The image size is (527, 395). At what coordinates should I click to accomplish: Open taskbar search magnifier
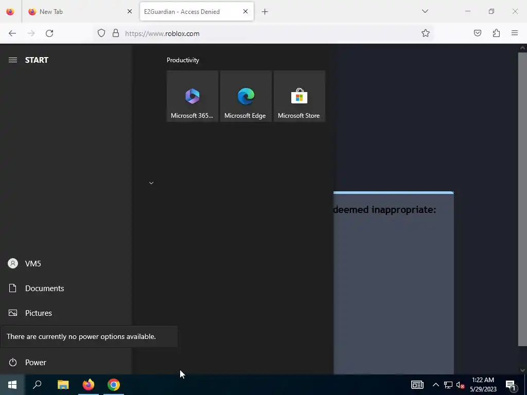tap(37, 385)
